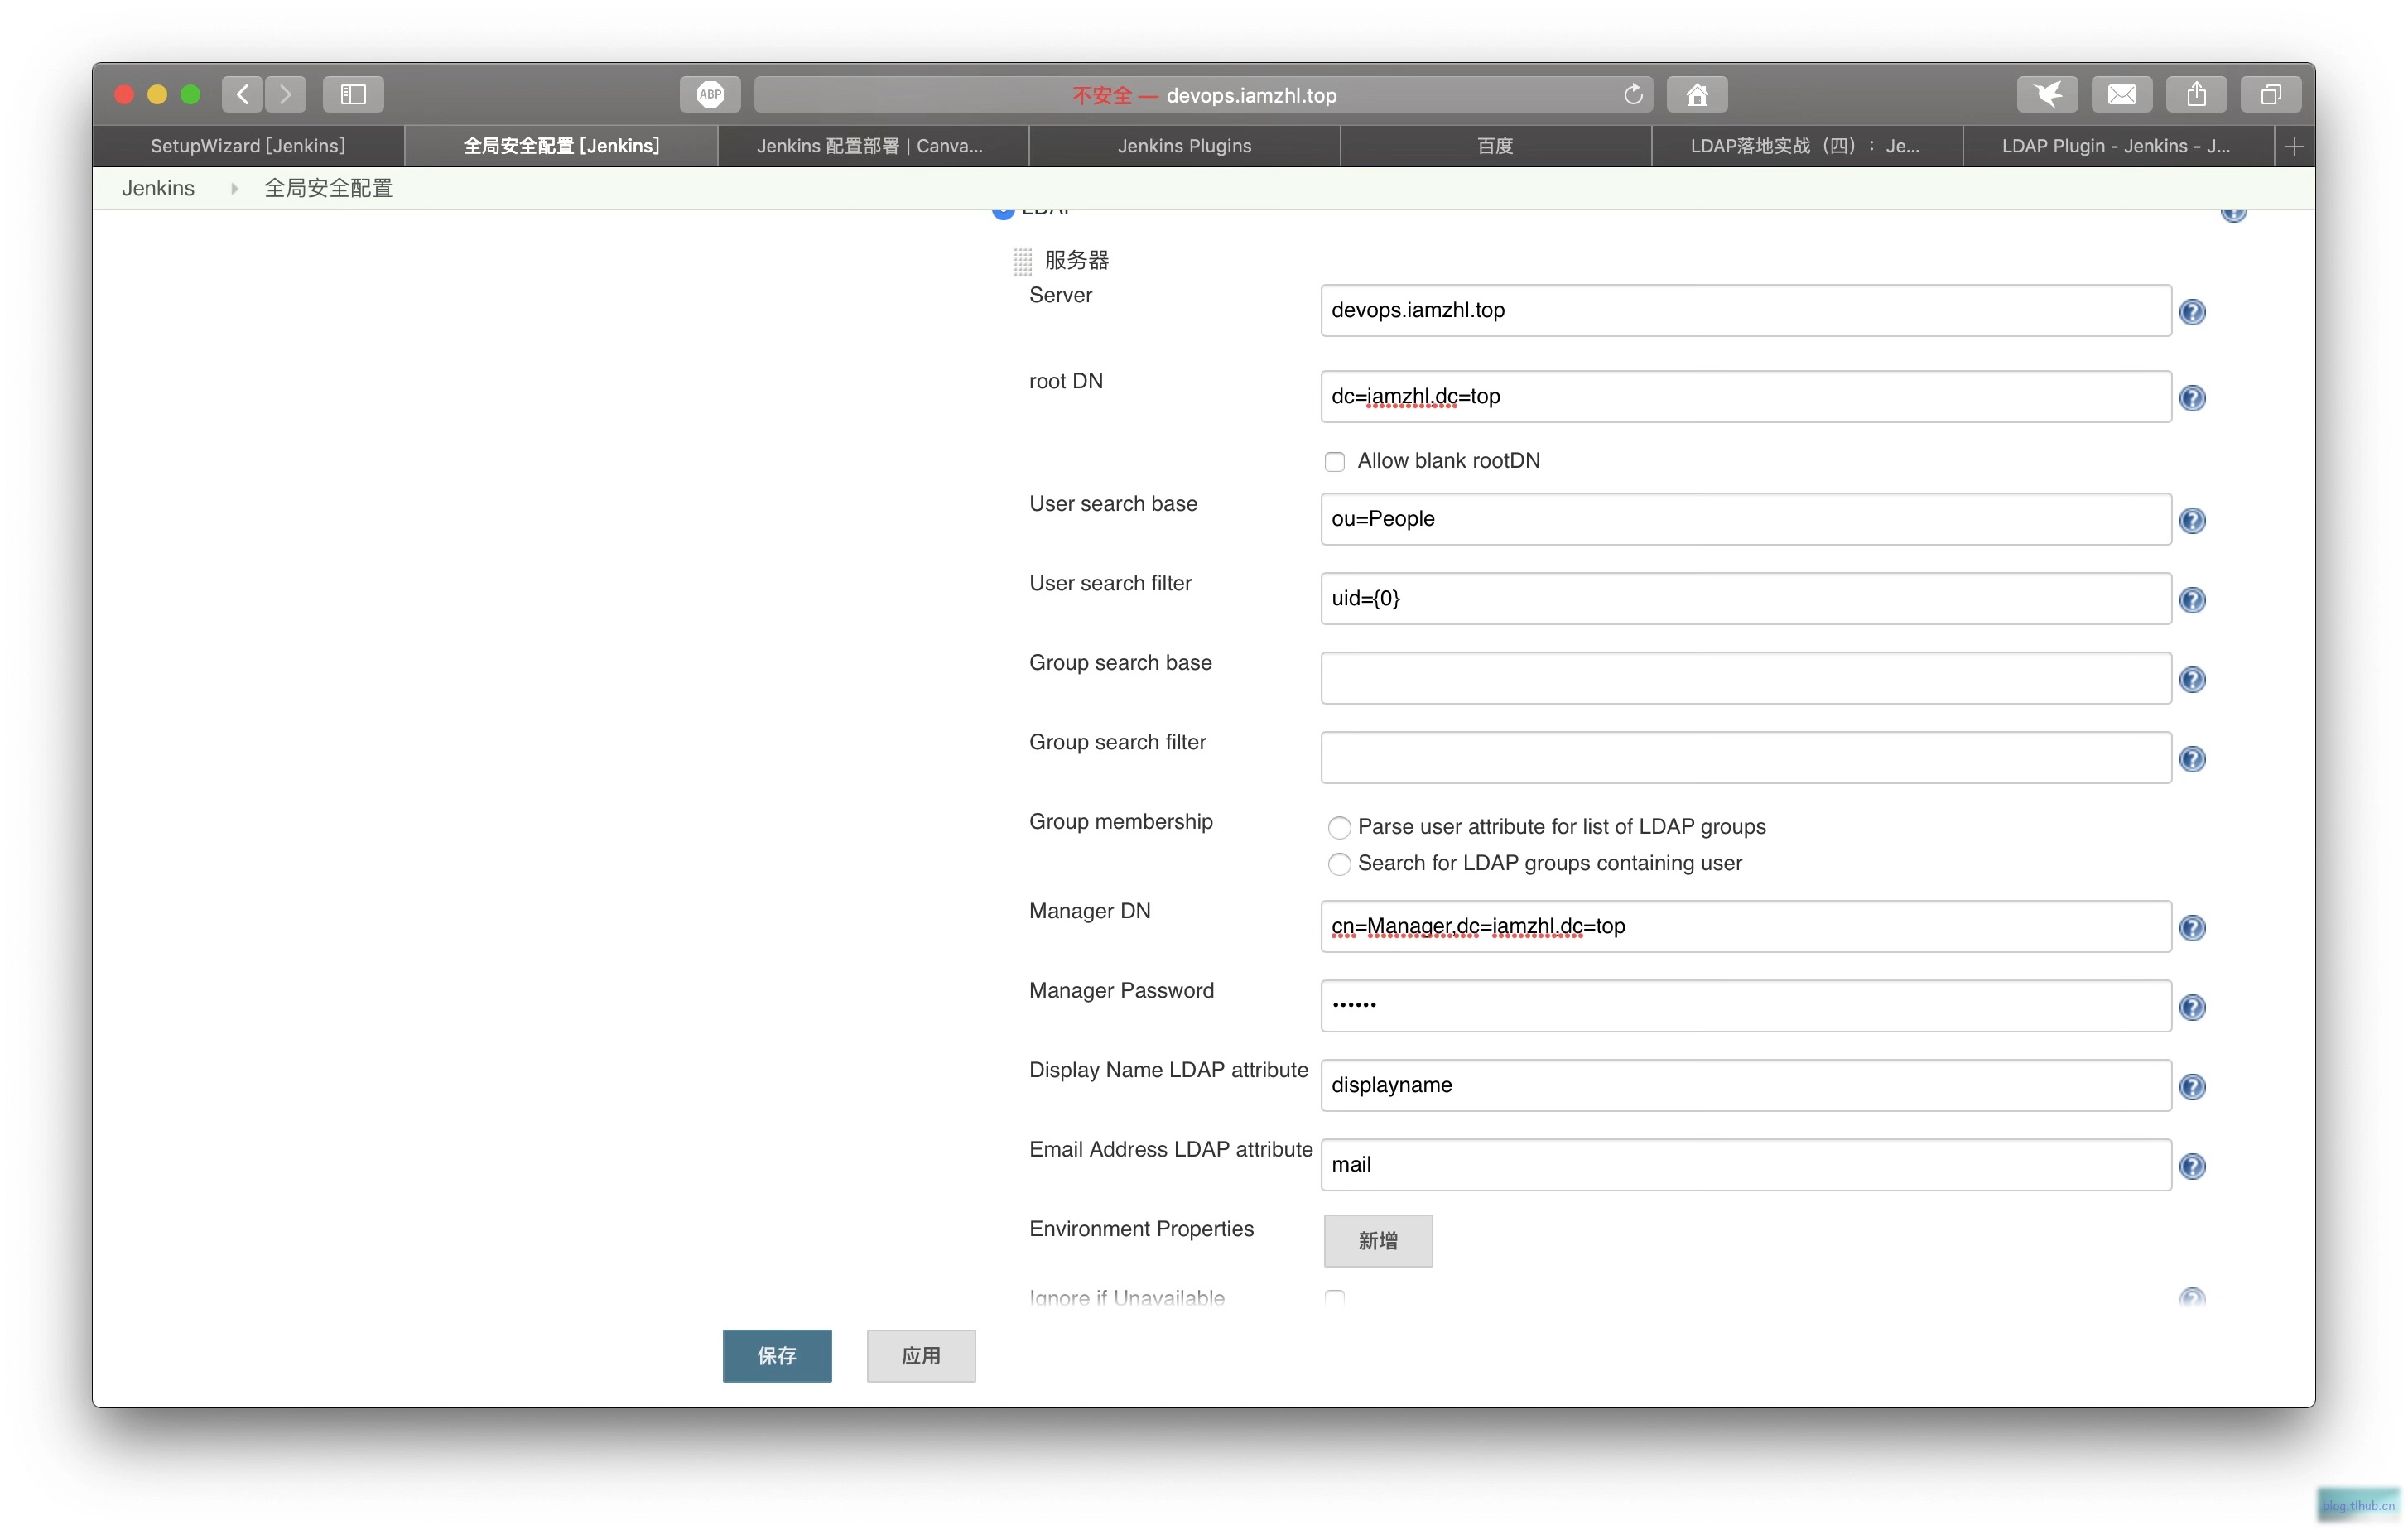The width and height of the screenshot is (2408, 1530).
Task: Switch to SetupWizard [Jenkins] tab
Action: click(x=248, y=146)
